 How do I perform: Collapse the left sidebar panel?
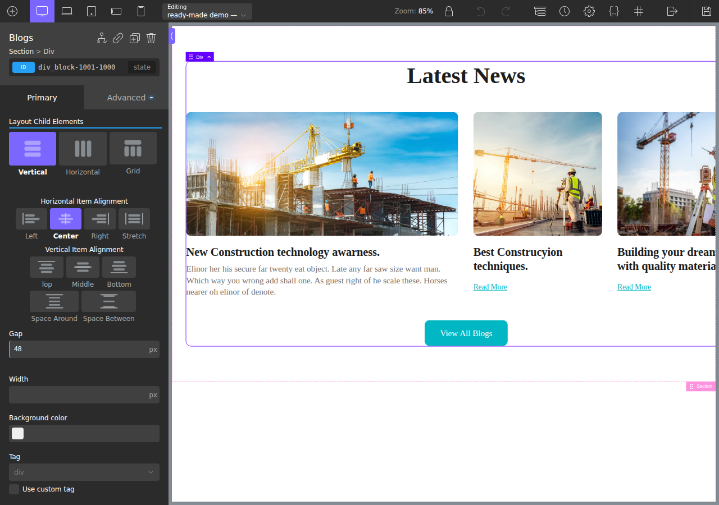(172, 36)
